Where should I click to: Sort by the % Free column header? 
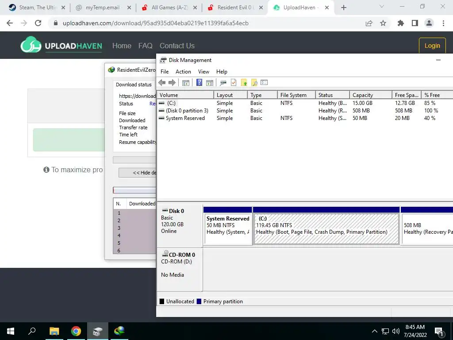point(437,95)
